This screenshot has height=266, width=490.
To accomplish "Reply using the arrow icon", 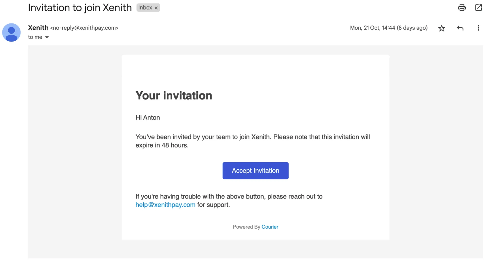I will (x=460, y=28).
